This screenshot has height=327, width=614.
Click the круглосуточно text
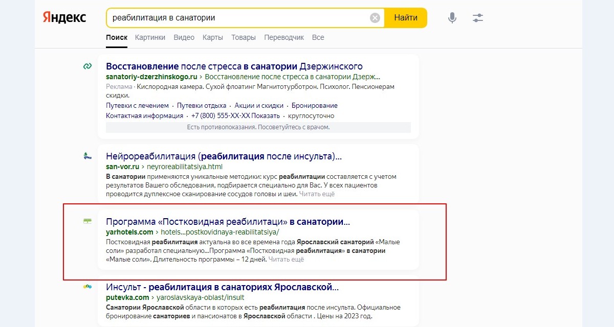point(312,116)
